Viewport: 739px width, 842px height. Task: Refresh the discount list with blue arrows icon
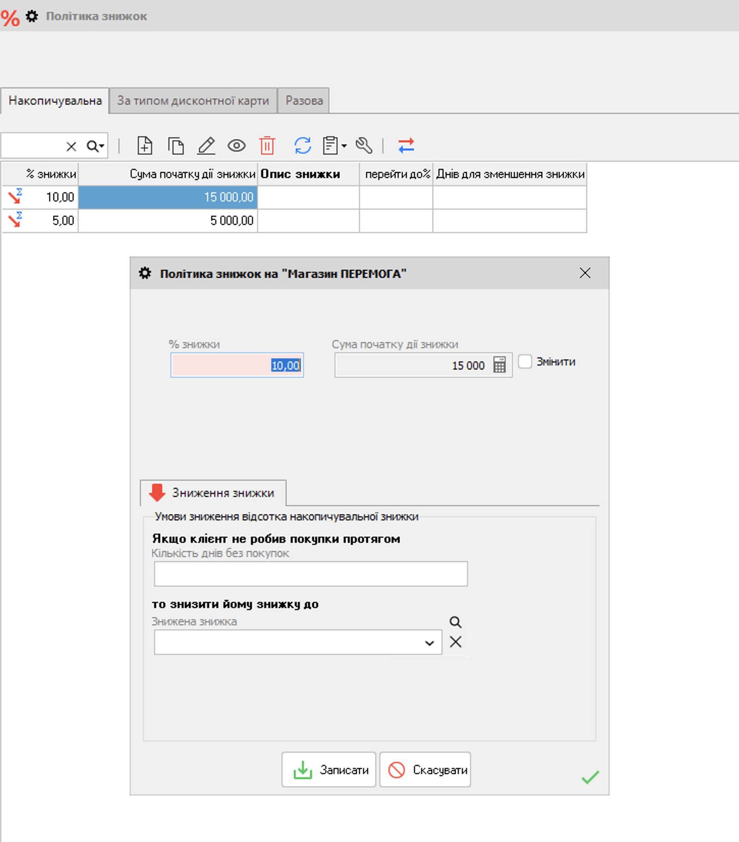pos(303,146)
